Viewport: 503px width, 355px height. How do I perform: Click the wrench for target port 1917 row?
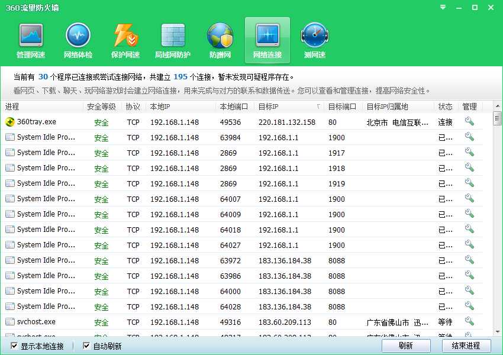[469, 152]
